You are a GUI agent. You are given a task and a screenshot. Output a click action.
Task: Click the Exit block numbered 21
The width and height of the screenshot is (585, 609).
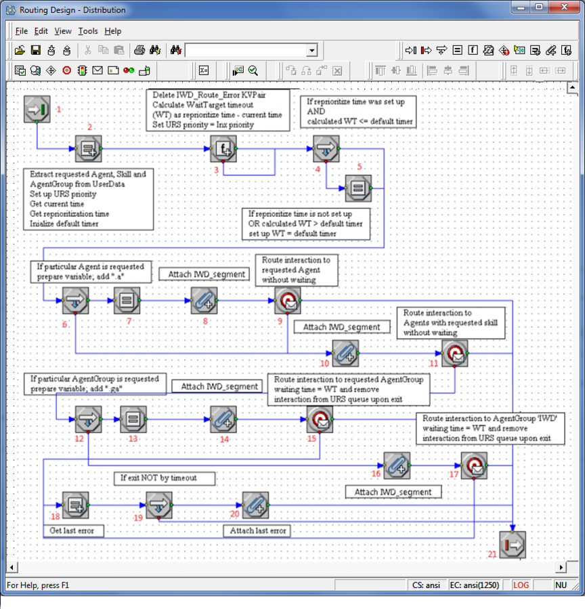512,543
